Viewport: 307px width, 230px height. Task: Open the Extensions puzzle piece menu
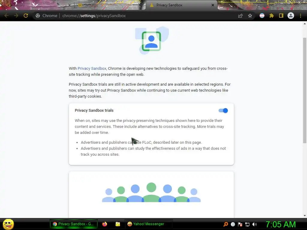pos(272,16)
